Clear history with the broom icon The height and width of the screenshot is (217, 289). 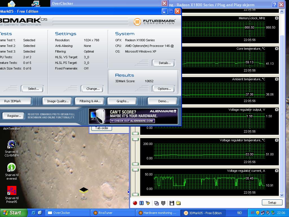point(148,203)
